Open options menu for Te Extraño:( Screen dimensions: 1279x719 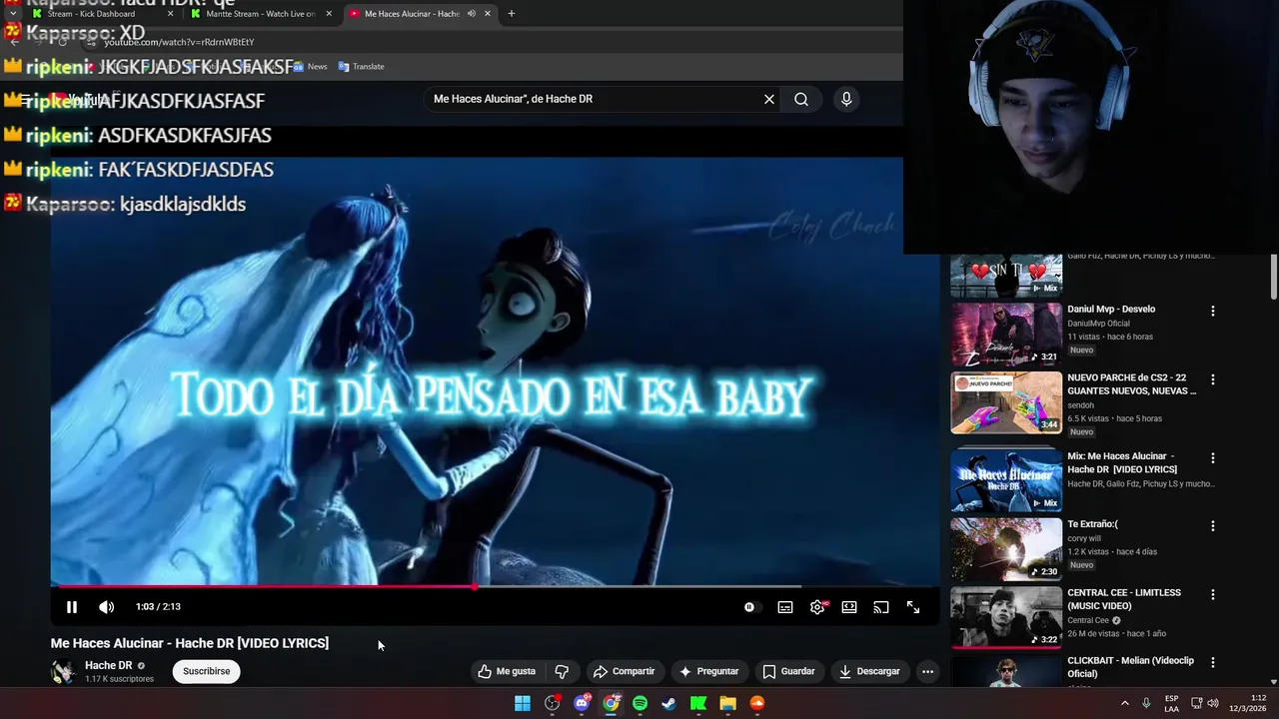click(1213, 526)
